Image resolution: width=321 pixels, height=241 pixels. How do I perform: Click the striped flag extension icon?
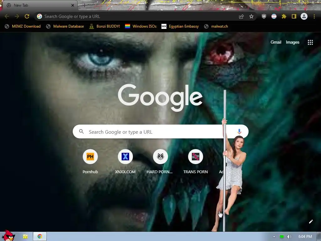coord(274,16)
